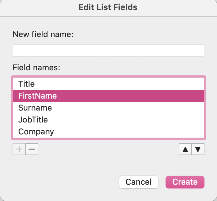Click the separator line above Cancel
217x201 pixels.
click(109, 163)
